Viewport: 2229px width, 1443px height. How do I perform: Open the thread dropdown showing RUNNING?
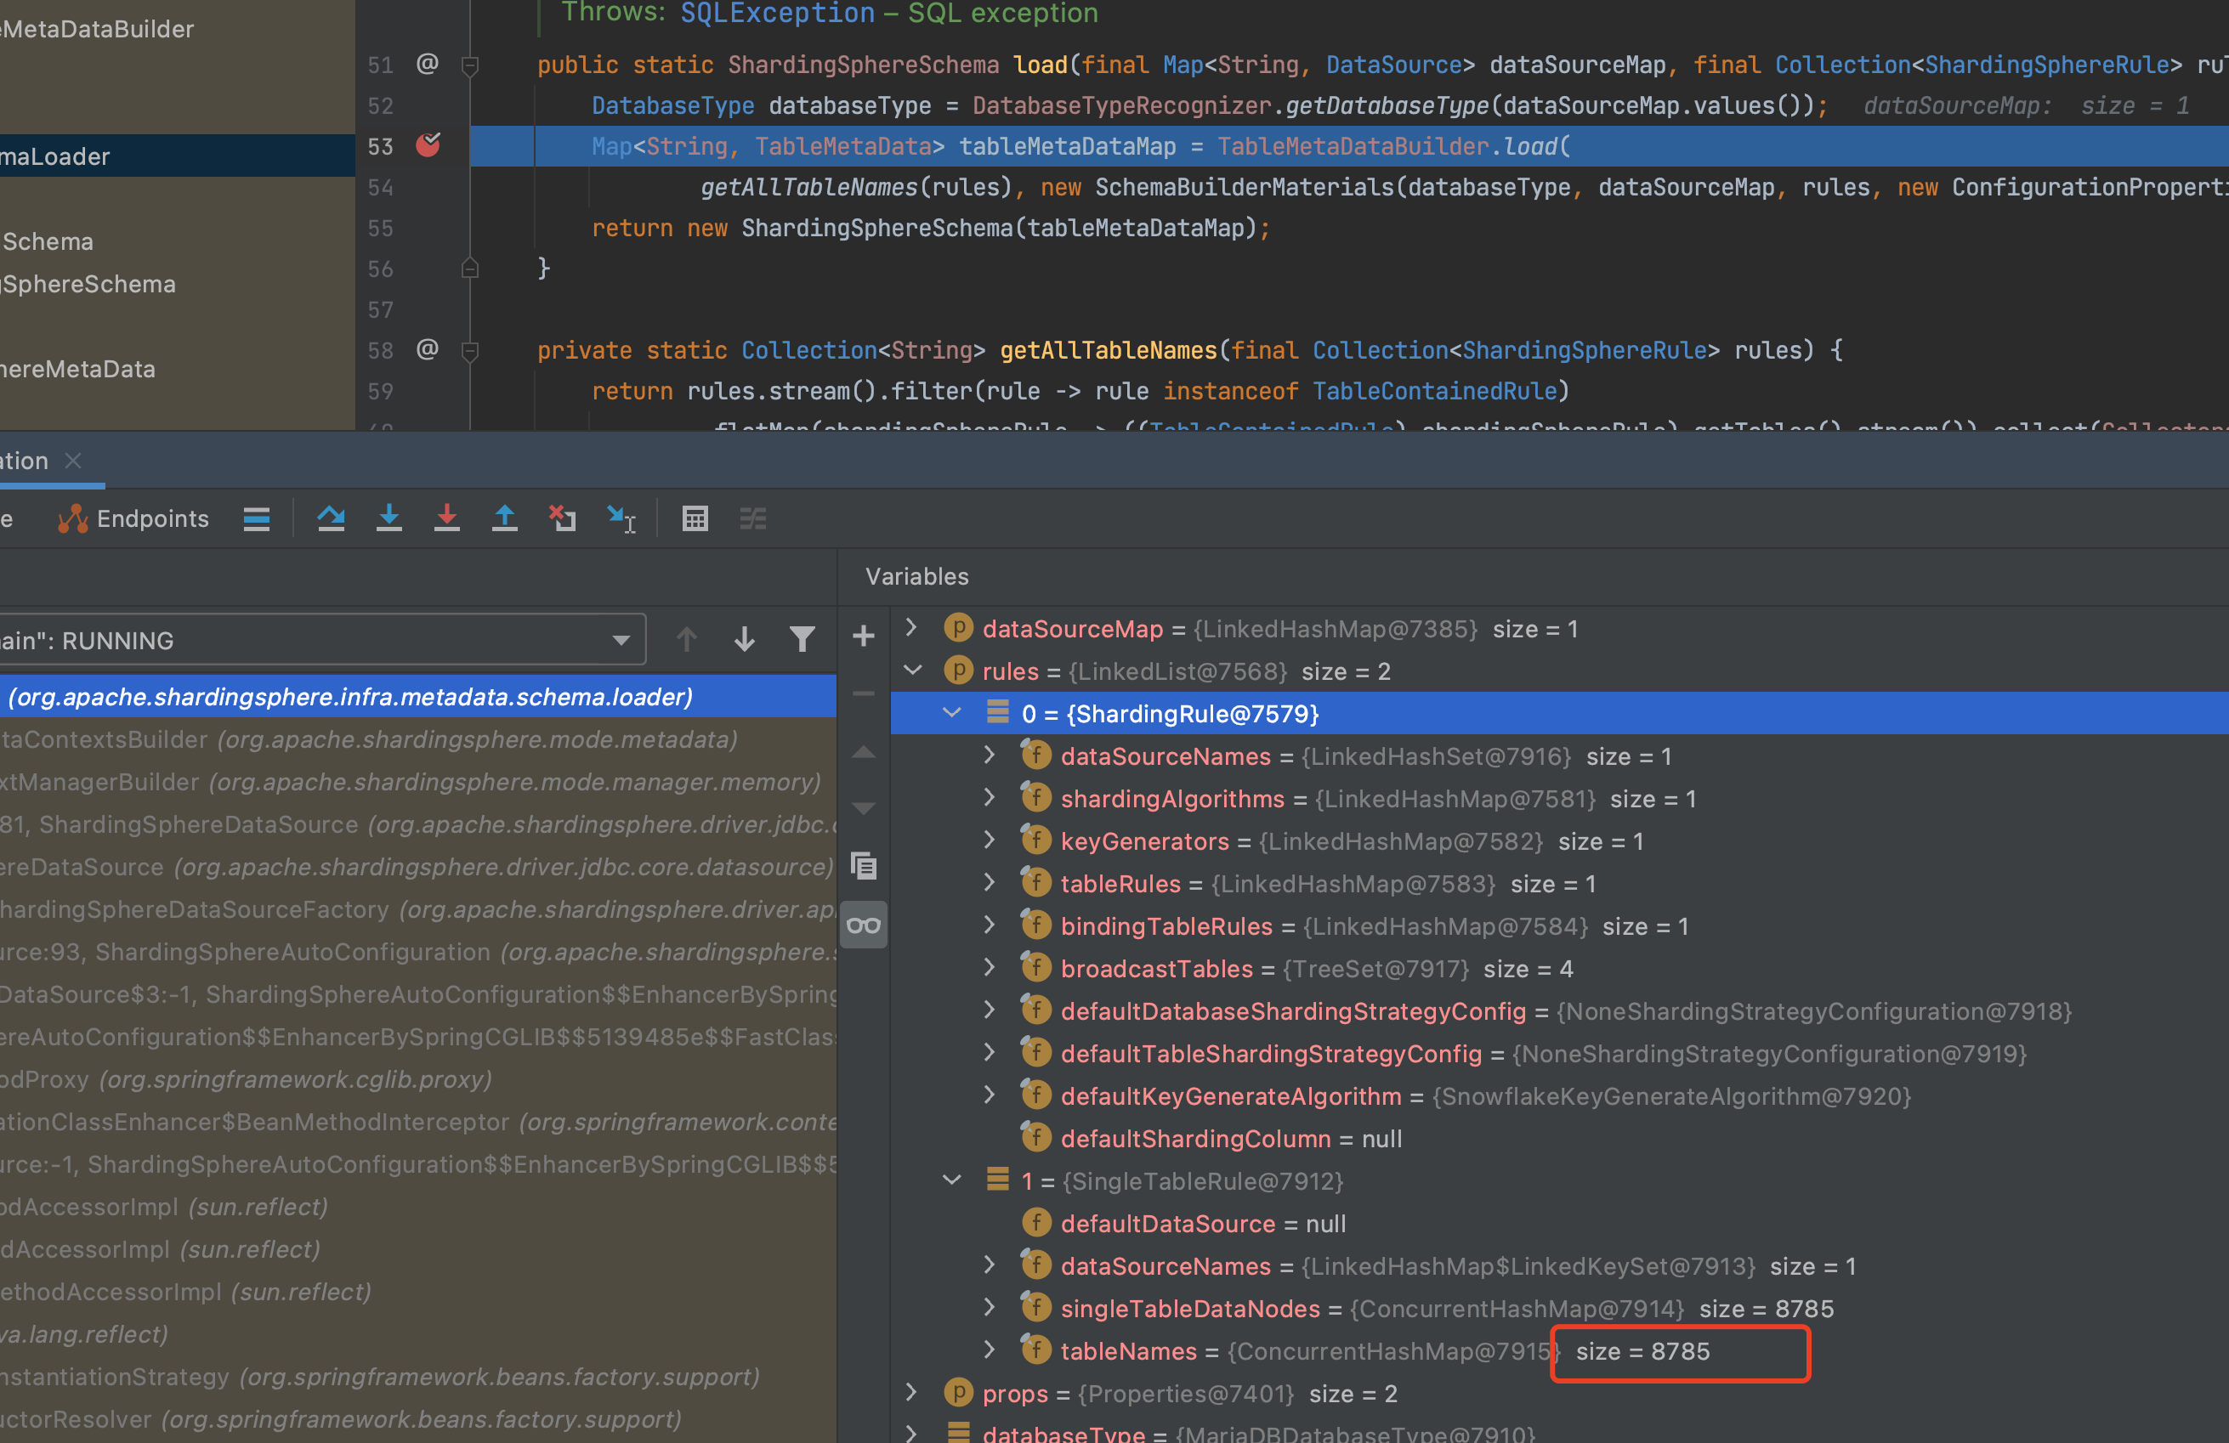(x=621, y=640)
